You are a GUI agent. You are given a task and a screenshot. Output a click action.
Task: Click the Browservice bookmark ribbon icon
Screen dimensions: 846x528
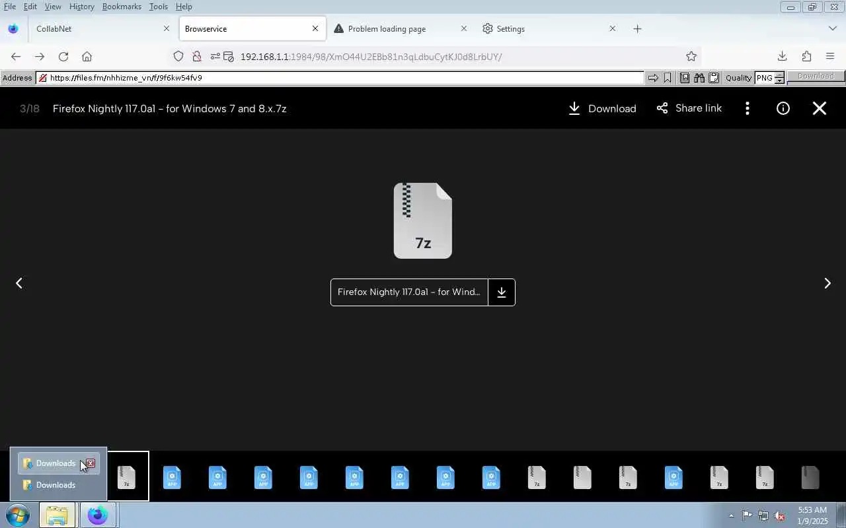[x=668, y=78]
